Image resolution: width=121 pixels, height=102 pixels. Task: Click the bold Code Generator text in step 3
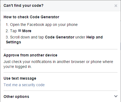pos(60,37)
